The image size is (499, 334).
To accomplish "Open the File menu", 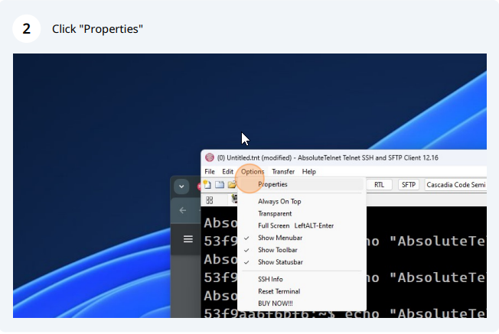I will [209, 172].
